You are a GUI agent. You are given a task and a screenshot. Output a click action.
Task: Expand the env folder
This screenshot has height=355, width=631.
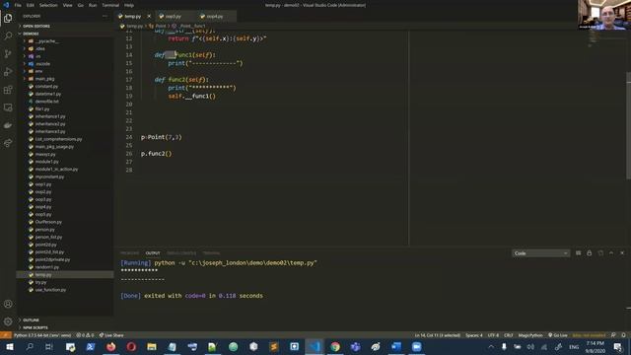click(x=65, y=71)
